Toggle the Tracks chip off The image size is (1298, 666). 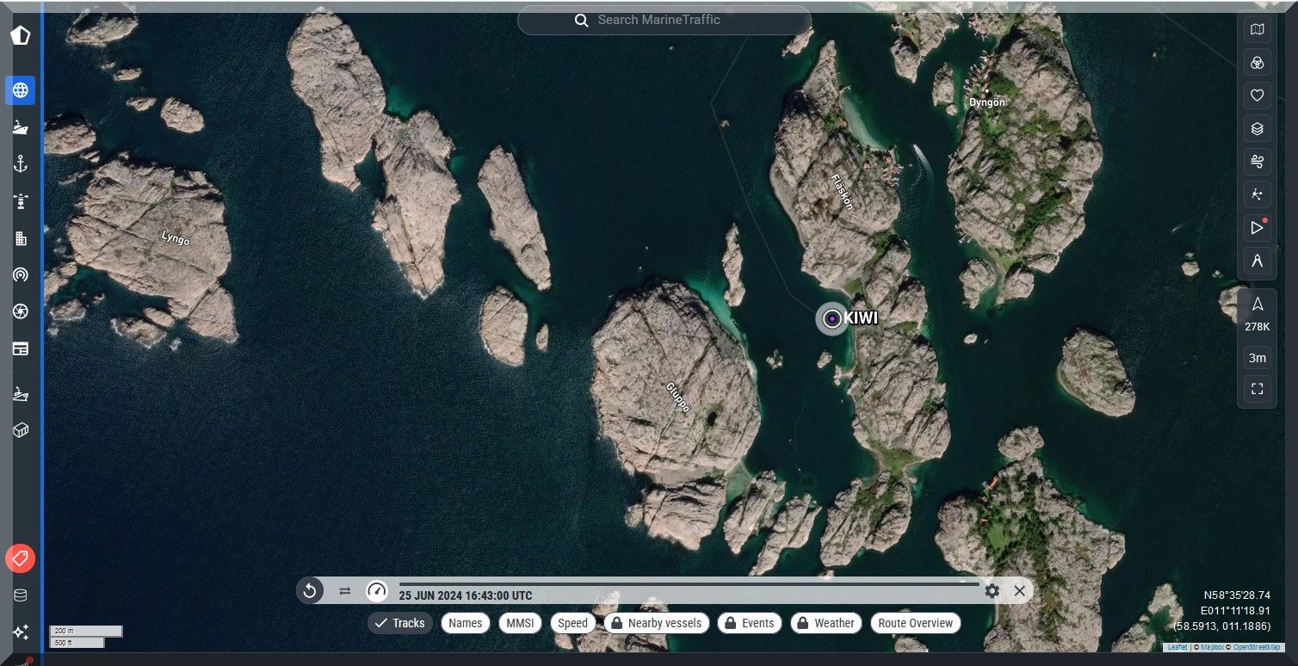point(400,623)
